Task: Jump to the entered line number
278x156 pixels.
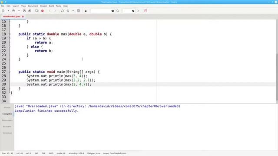Action: (x=138, y=11)
